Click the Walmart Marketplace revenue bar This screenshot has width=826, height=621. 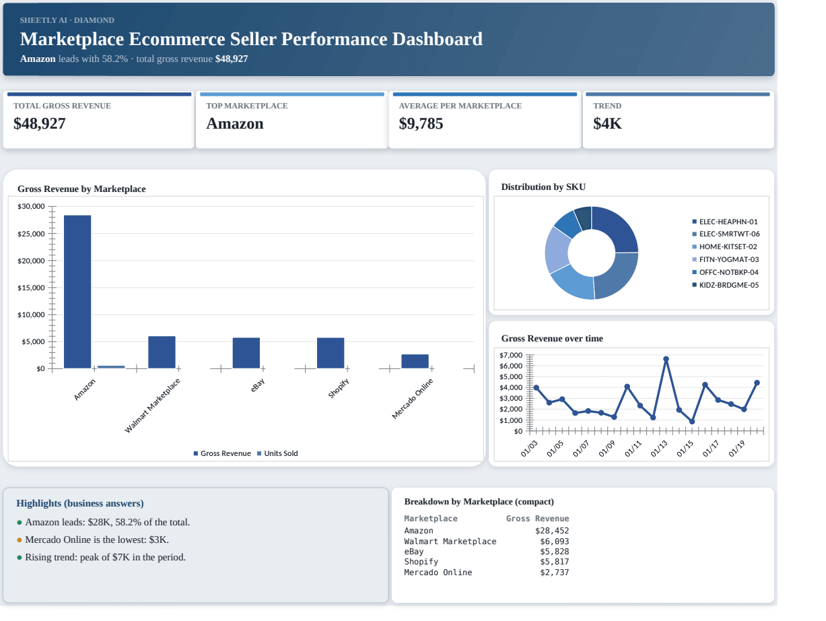pos(162,352)
